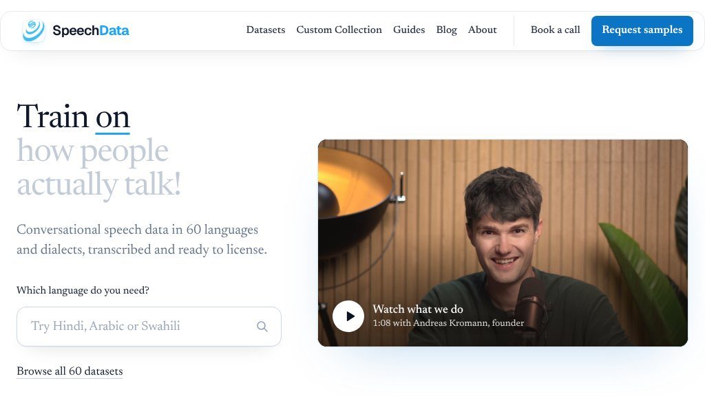Go to the Guides page

(x=409, y=30)
